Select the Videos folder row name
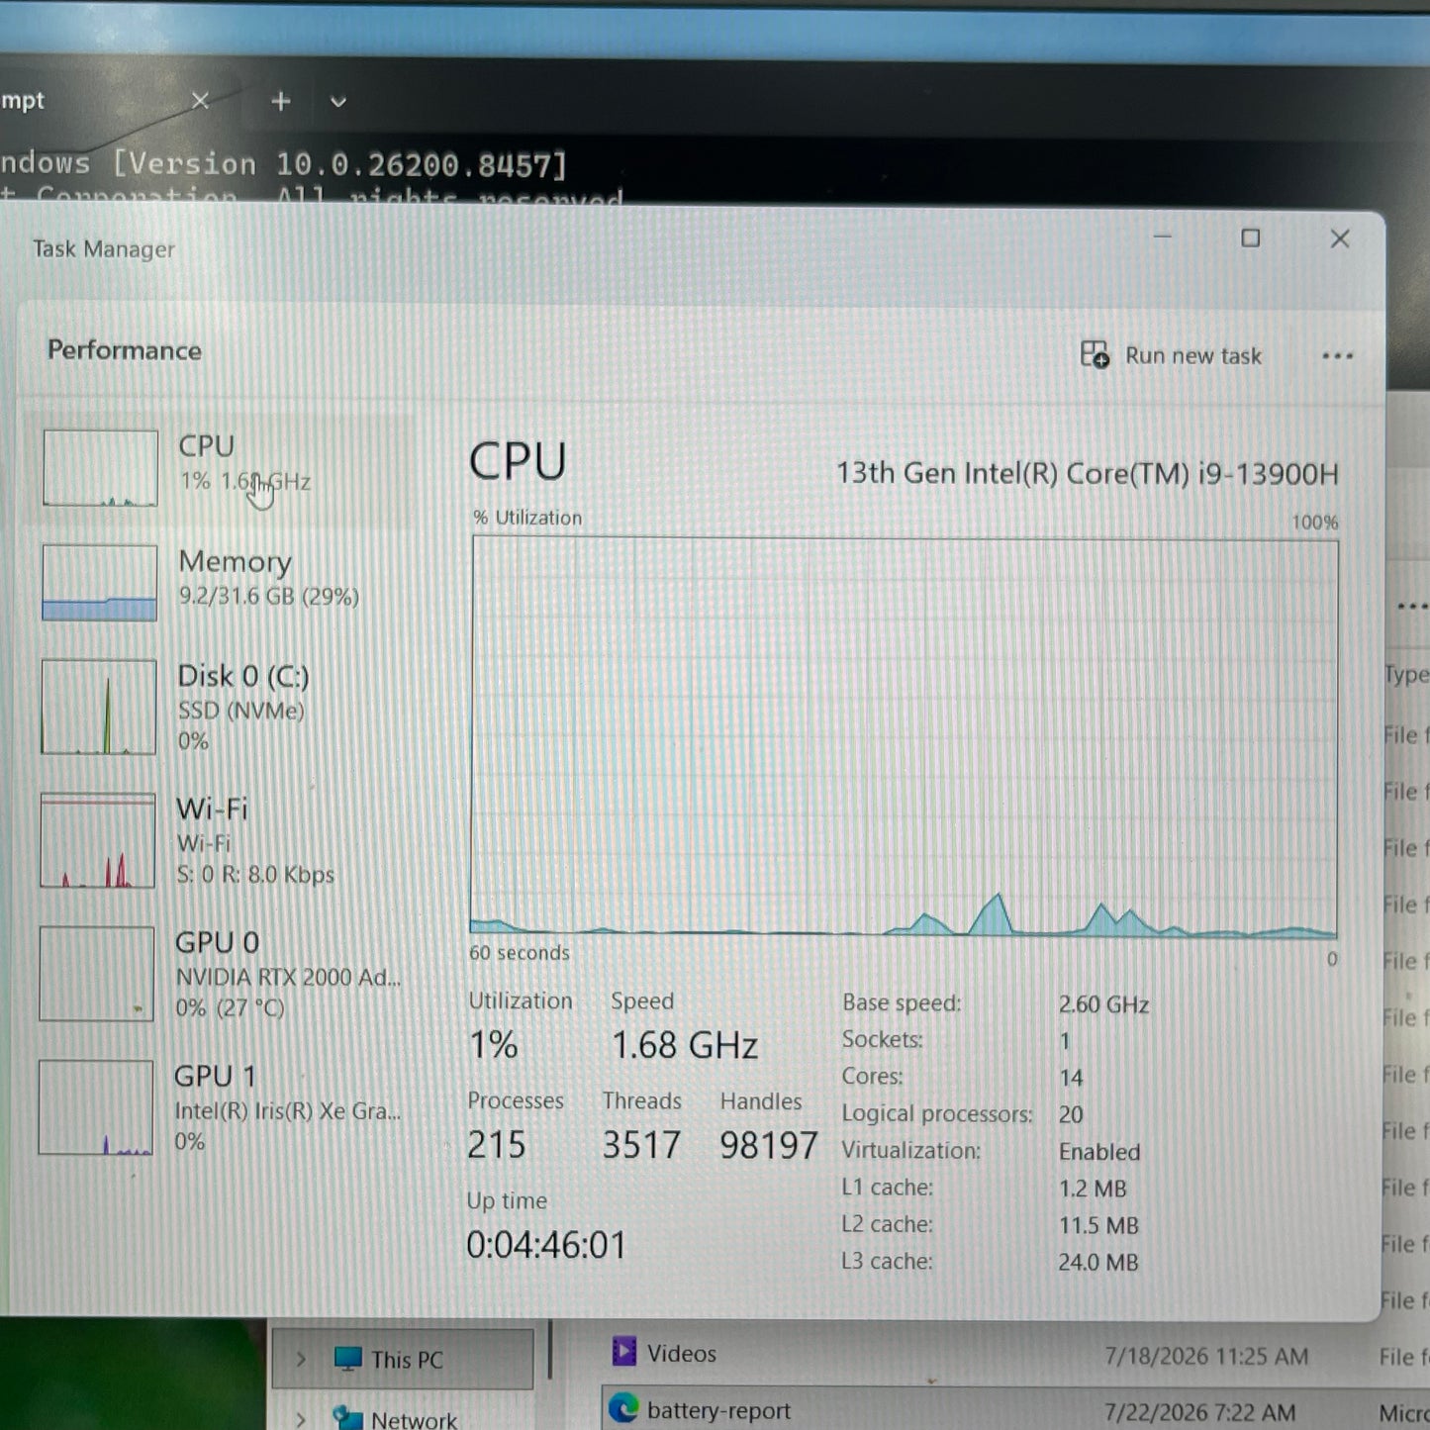The height and width of the screenshot is (1430, 1430). coord(682,1354)
